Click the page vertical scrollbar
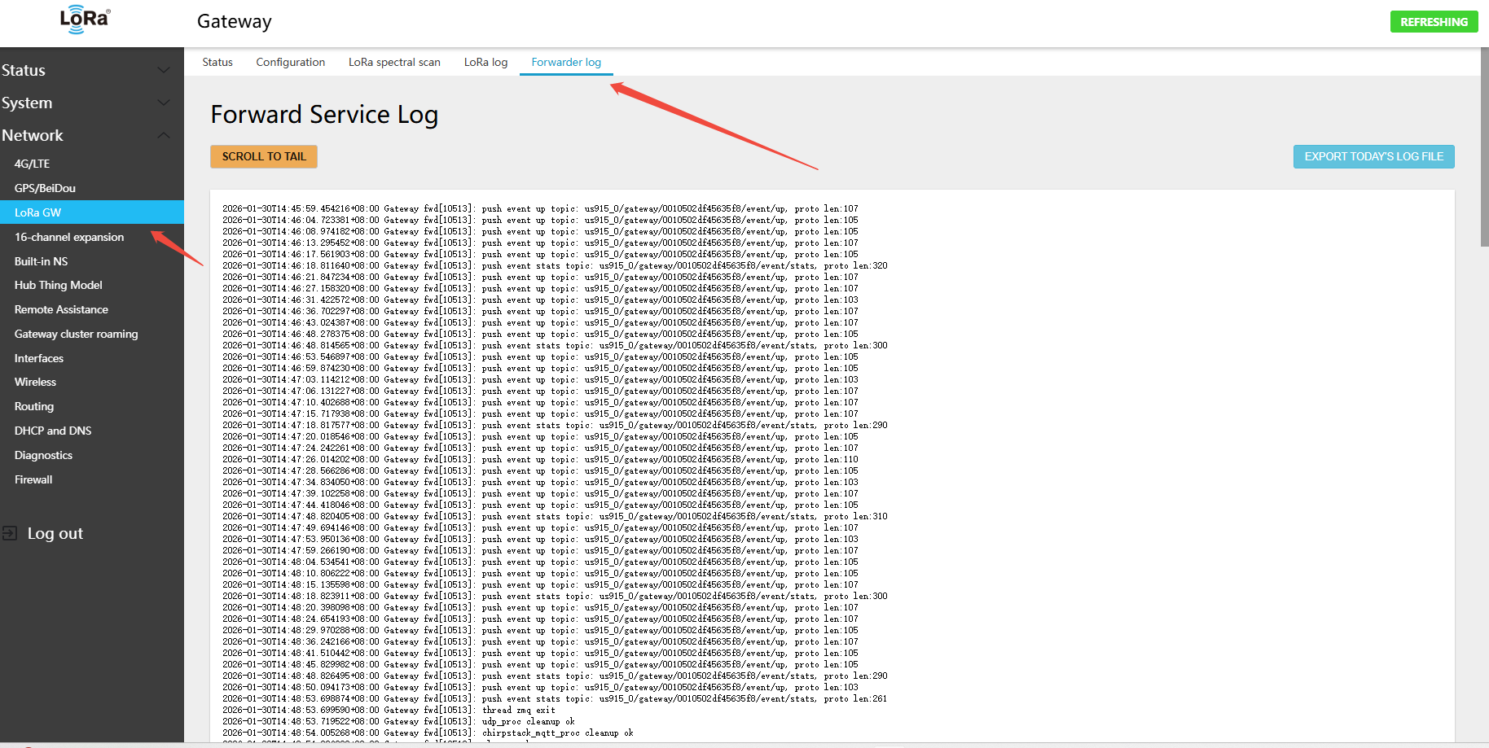This screenshot has height=748, width=1489. pos(1484,147)
